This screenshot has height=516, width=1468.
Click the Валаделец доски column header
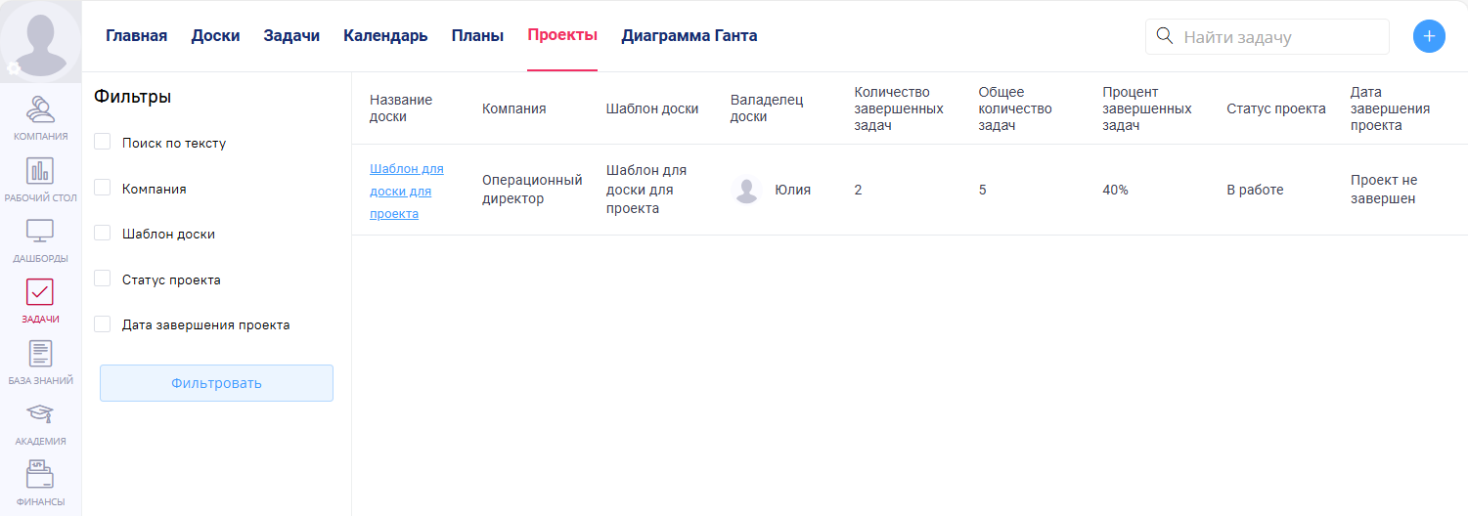click(767, 108)
